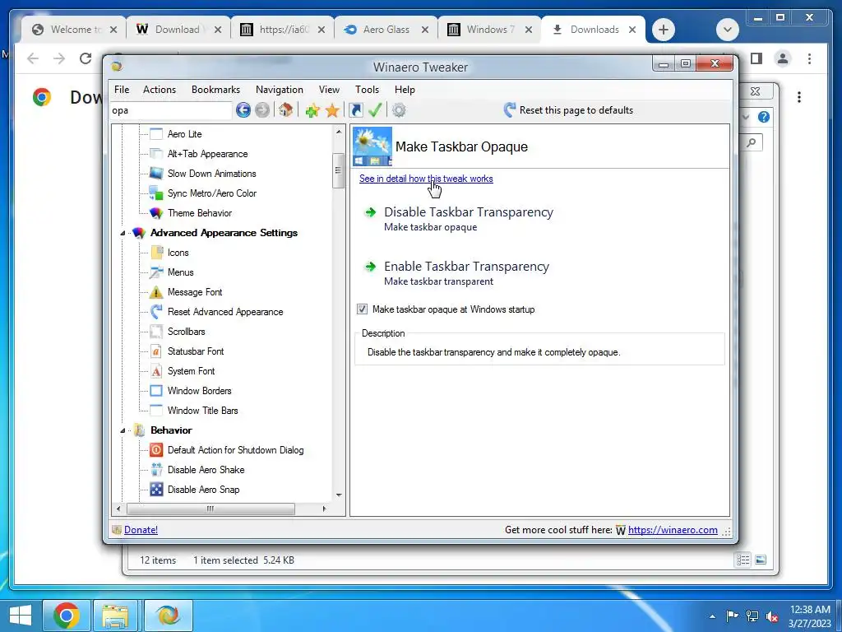Add bookmark with the green plus star icon
This screenshot has height=632, width=842.
[312, 111]
